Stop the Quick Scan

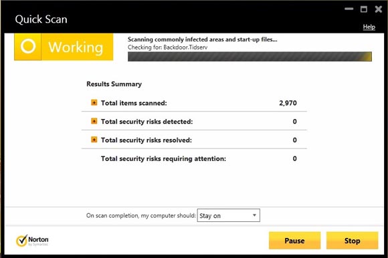click(x=352, y=241)
